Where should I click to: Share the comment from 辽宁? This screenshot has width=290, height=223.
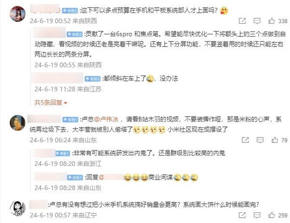[x=242, y=215]
